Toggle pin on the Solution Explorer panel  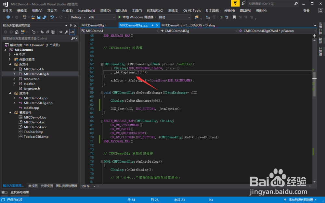71,25
